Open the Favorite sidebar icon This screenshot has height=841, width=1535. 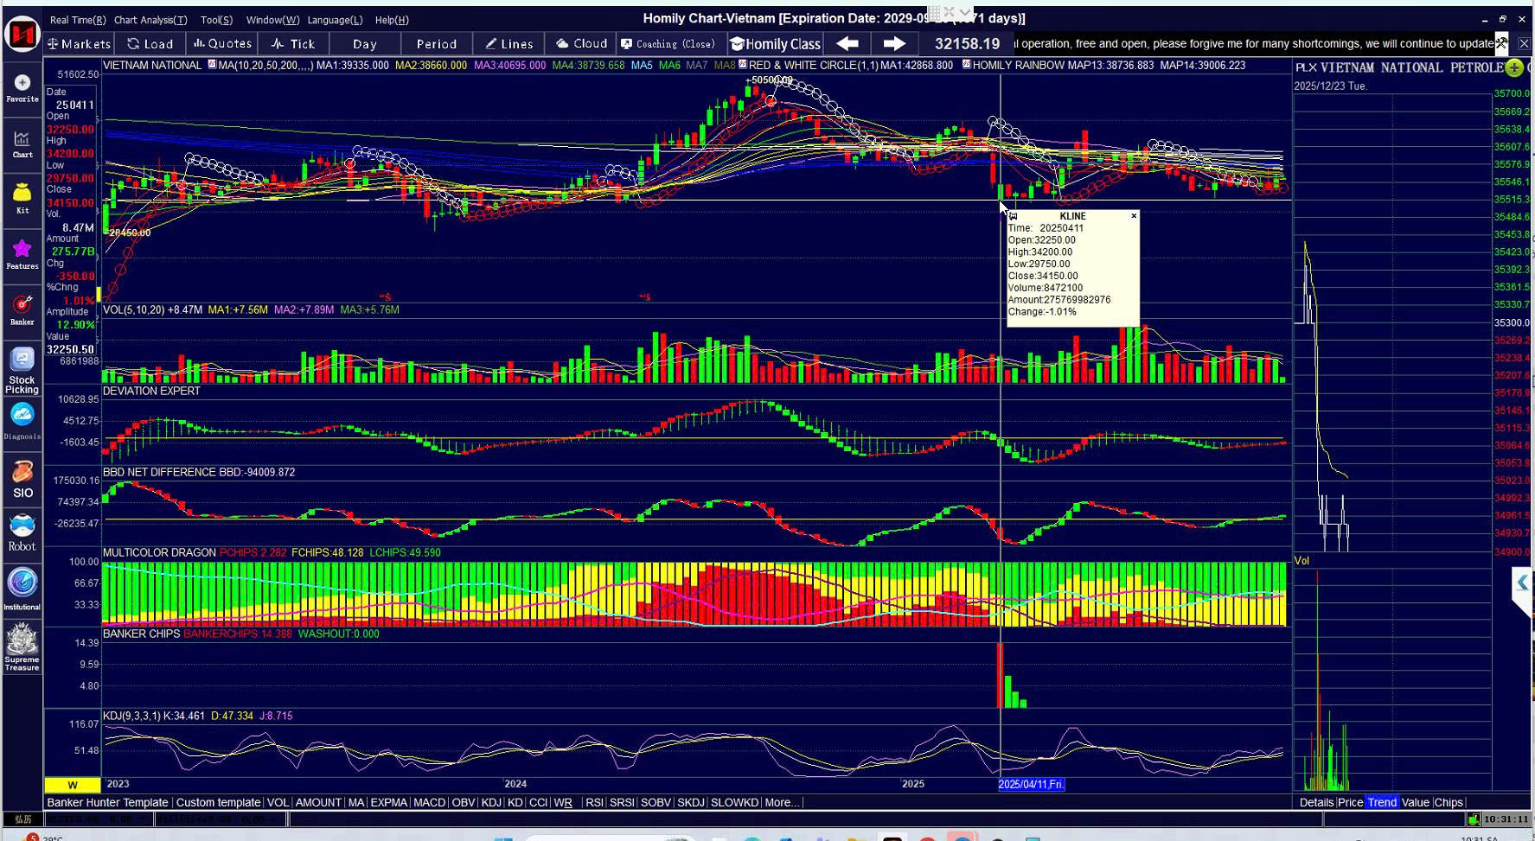[22, 87]
